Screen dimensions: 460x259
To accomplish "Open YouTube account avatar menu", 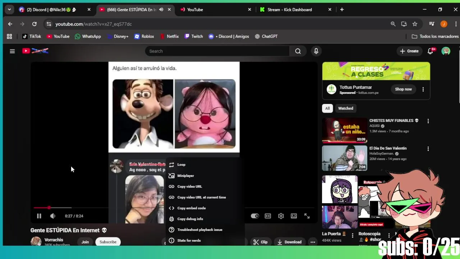I will click(x=446, y=51).
